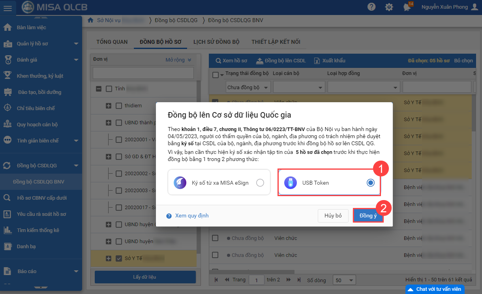The height and width of the screenshot is (294, 482).
Task: Click Đồng ý to confirm signing
Action: point(368,216)
